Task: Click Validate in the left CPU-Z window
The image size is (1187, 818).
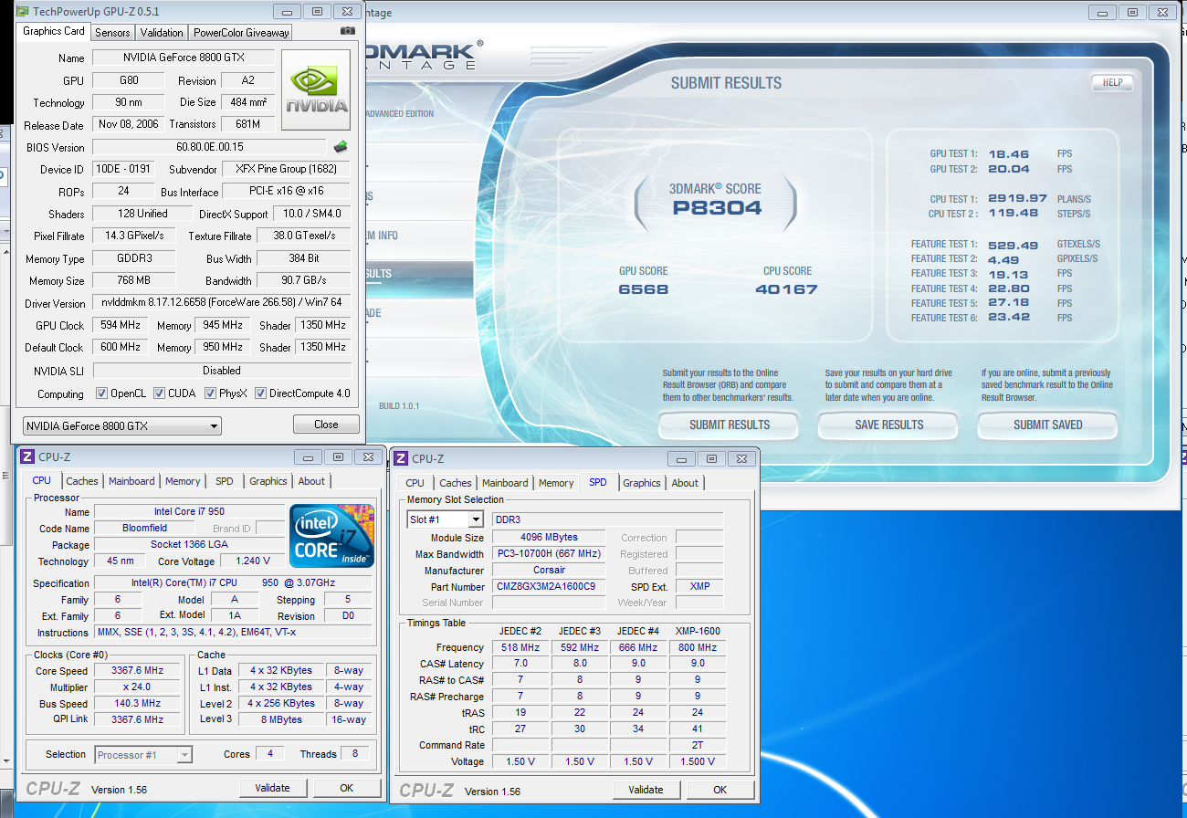Action: (x=272, y=788)
